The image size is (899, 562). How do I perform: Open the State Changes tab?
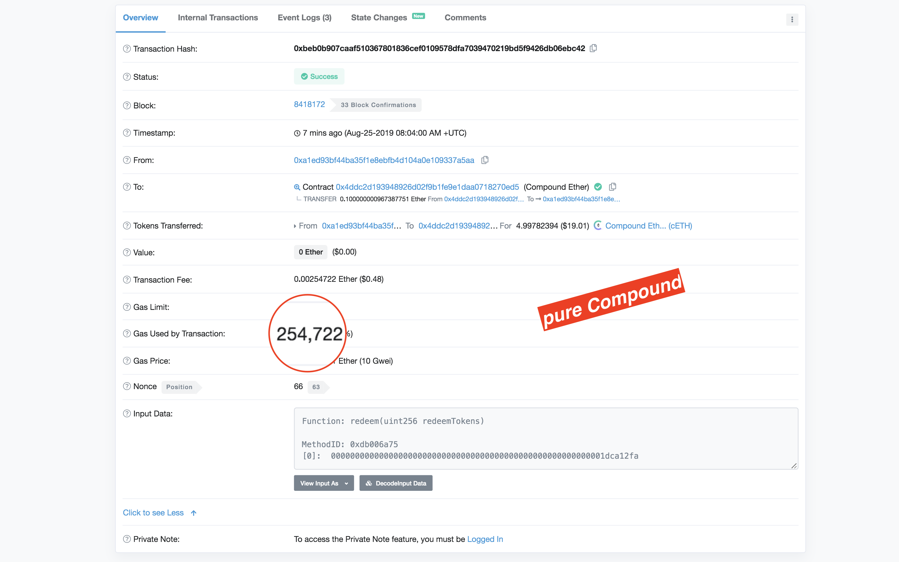click(379, 18)
